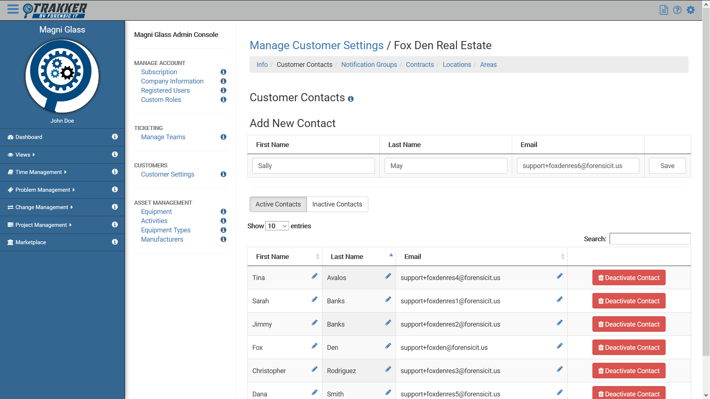Image resolution: width=710 pixels, height=399 pixels.
Task: Click info icon next to Manage Teams
Action: point(223,137)
